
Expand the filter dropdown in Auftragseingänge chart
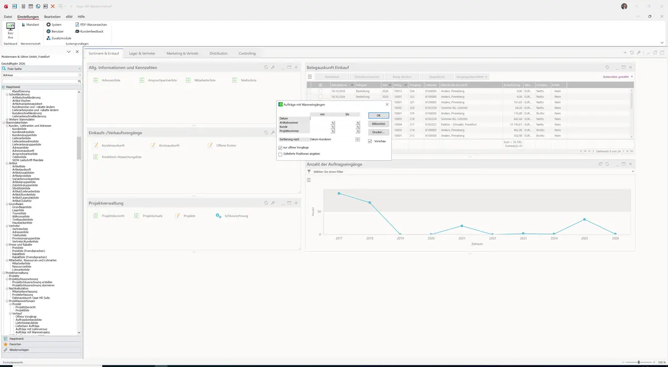632,172
